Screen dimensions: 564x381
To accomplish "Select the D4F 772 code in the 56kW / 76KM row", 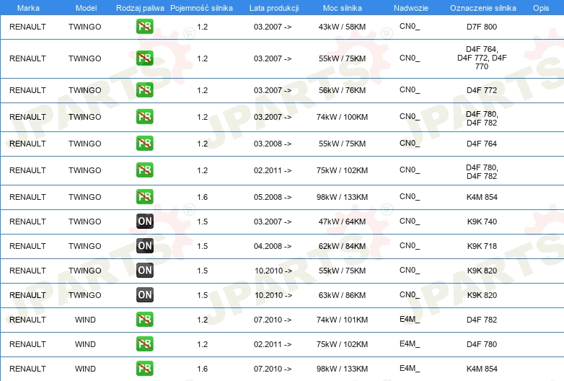I will (x=482, y=90).
